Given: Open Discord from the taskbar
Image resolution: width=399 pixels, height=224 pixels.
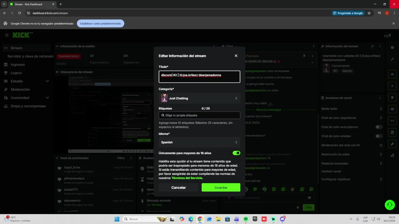Looking at the screenshot, I should [x=282, y=219].
